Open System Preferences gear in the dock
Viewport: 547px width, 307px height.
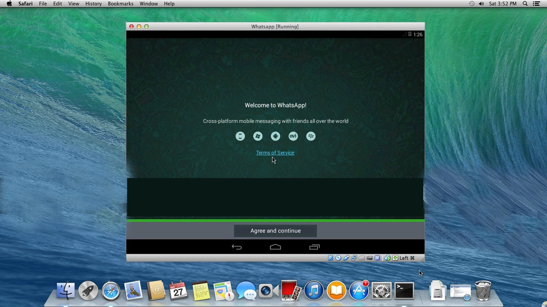pos(382,291)
